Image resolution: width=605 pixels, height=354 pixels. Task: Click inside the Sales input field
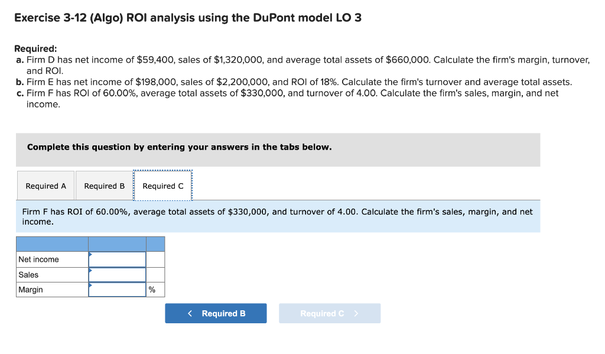(117, 274)
